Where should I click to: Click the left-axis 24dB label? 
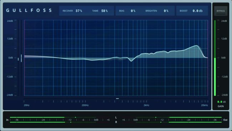click(x=10, y=21)
